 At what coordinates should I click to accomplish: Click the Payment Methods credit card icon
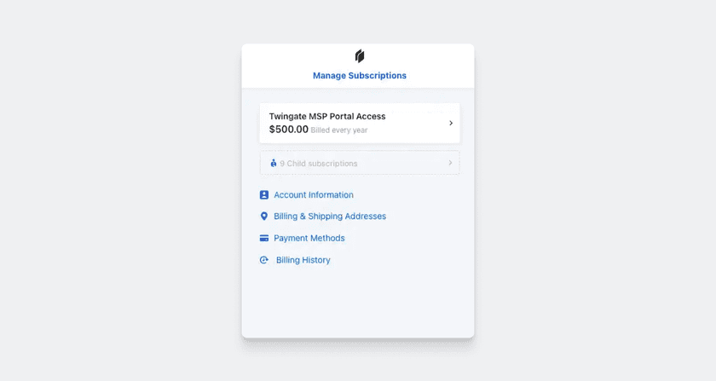point(264,238)
